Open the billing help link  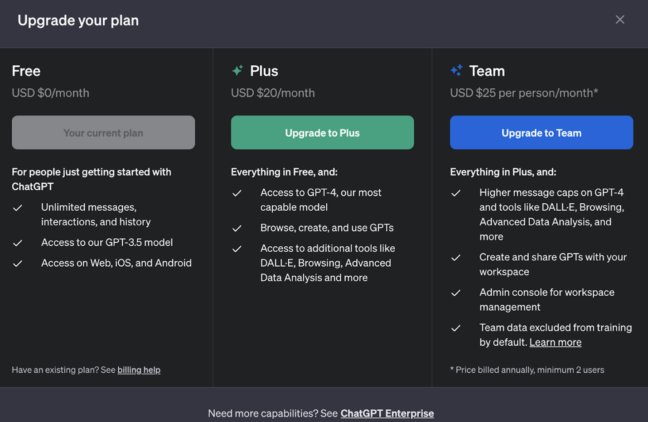[x=139, y=370]
